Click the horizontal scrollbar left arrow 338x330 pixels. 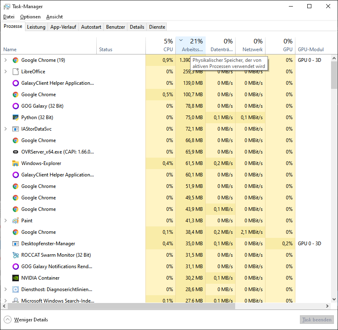click(x=5, y=306)
